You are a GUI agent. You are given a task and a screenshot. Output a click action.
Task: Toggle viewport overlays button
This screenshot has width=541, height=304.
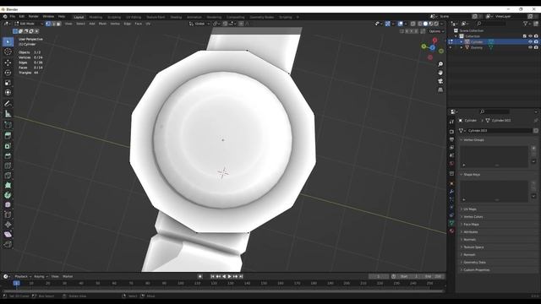(400, 24)
